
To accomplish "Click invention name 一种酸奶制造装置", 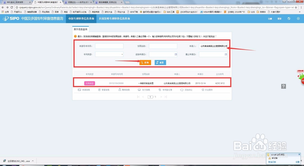I will 146,83.
